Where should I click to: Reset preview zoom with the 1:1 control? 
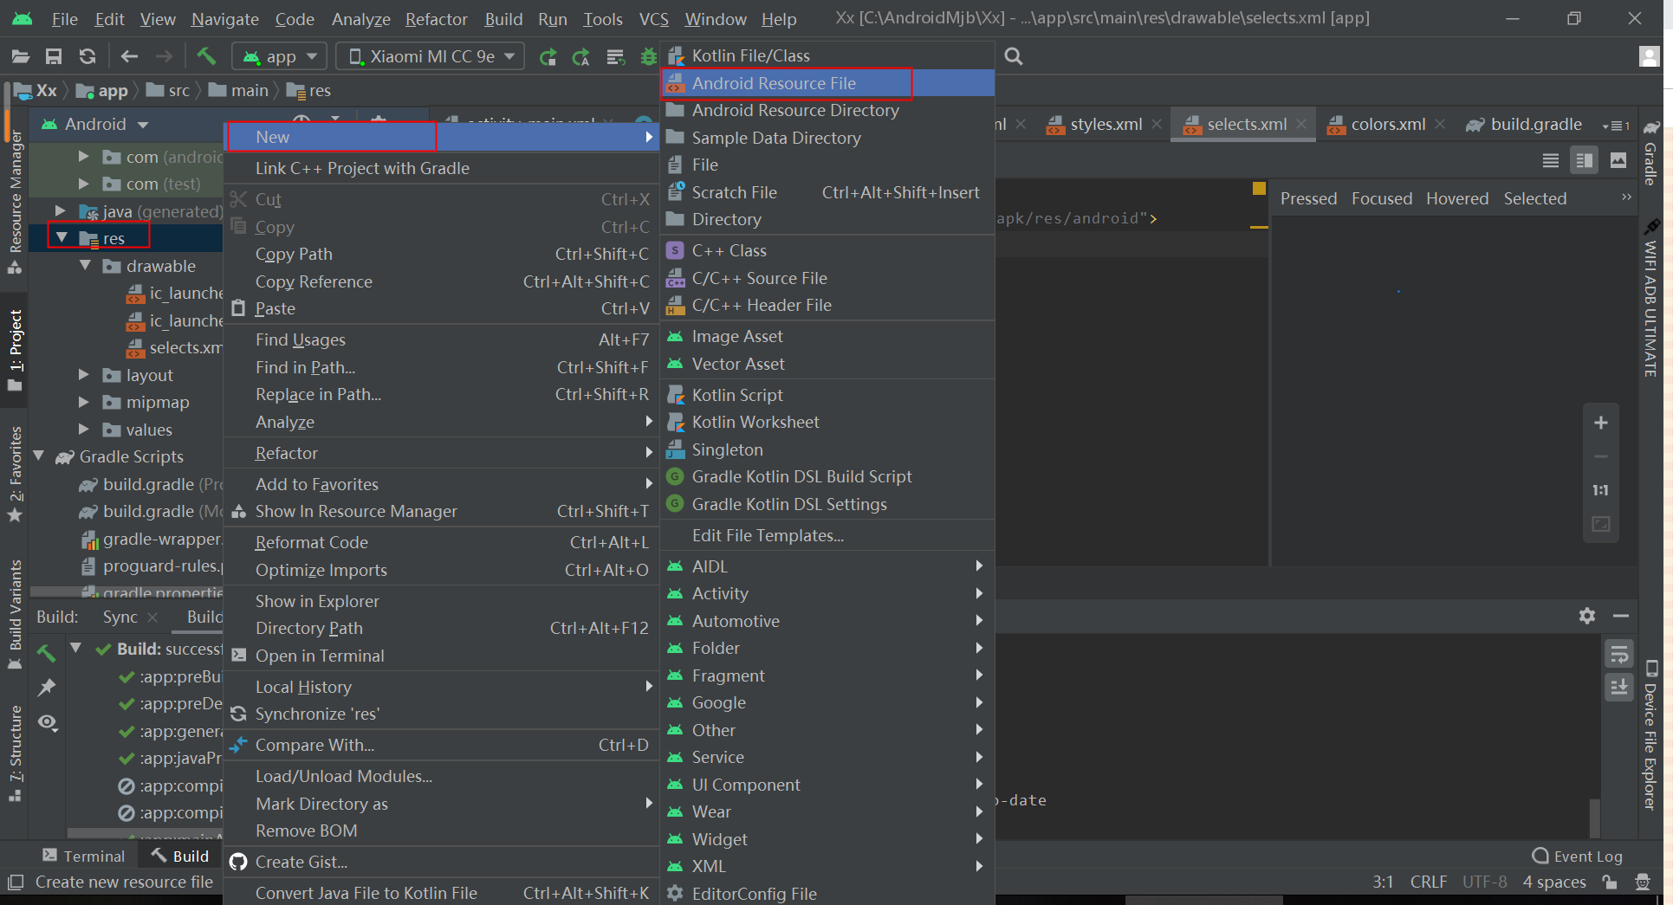[x=1600, y=489]
